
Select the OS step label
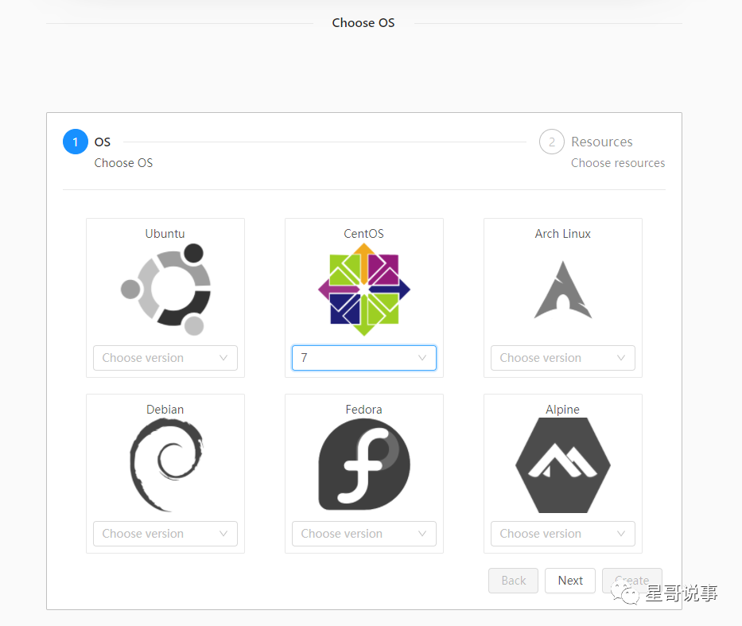tap(103, 142)
